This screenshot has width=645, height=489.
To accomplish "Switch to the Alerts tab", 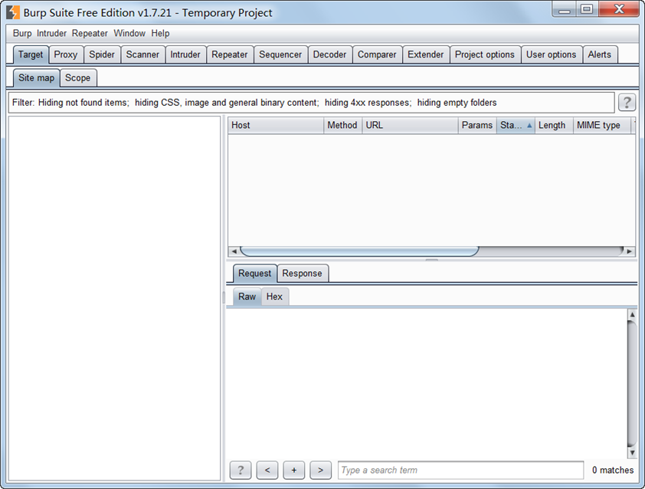I will point(601,54).
